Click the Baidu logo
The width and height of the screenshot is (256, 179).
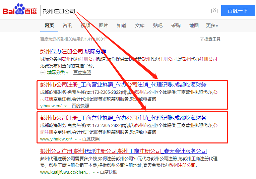click(x=20, y=11)
